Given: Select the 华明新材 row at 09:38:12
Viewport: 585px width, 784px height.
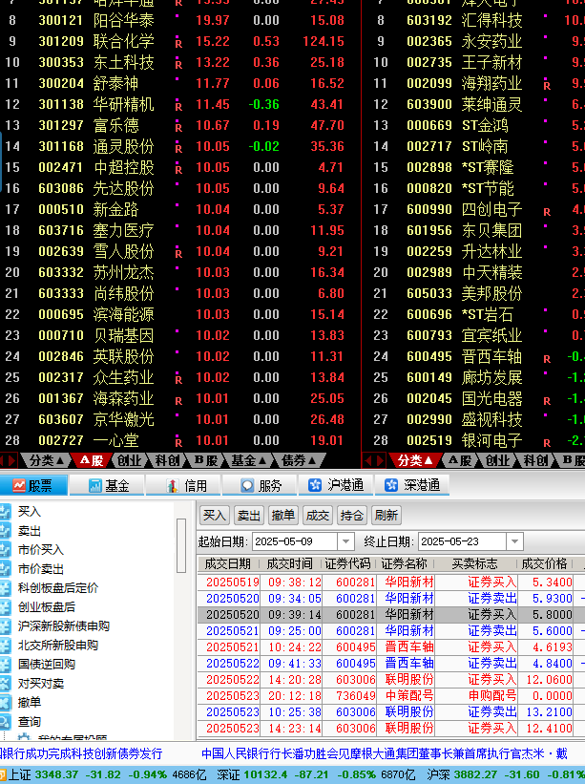Looking at the screenshot, I should 391,582.
